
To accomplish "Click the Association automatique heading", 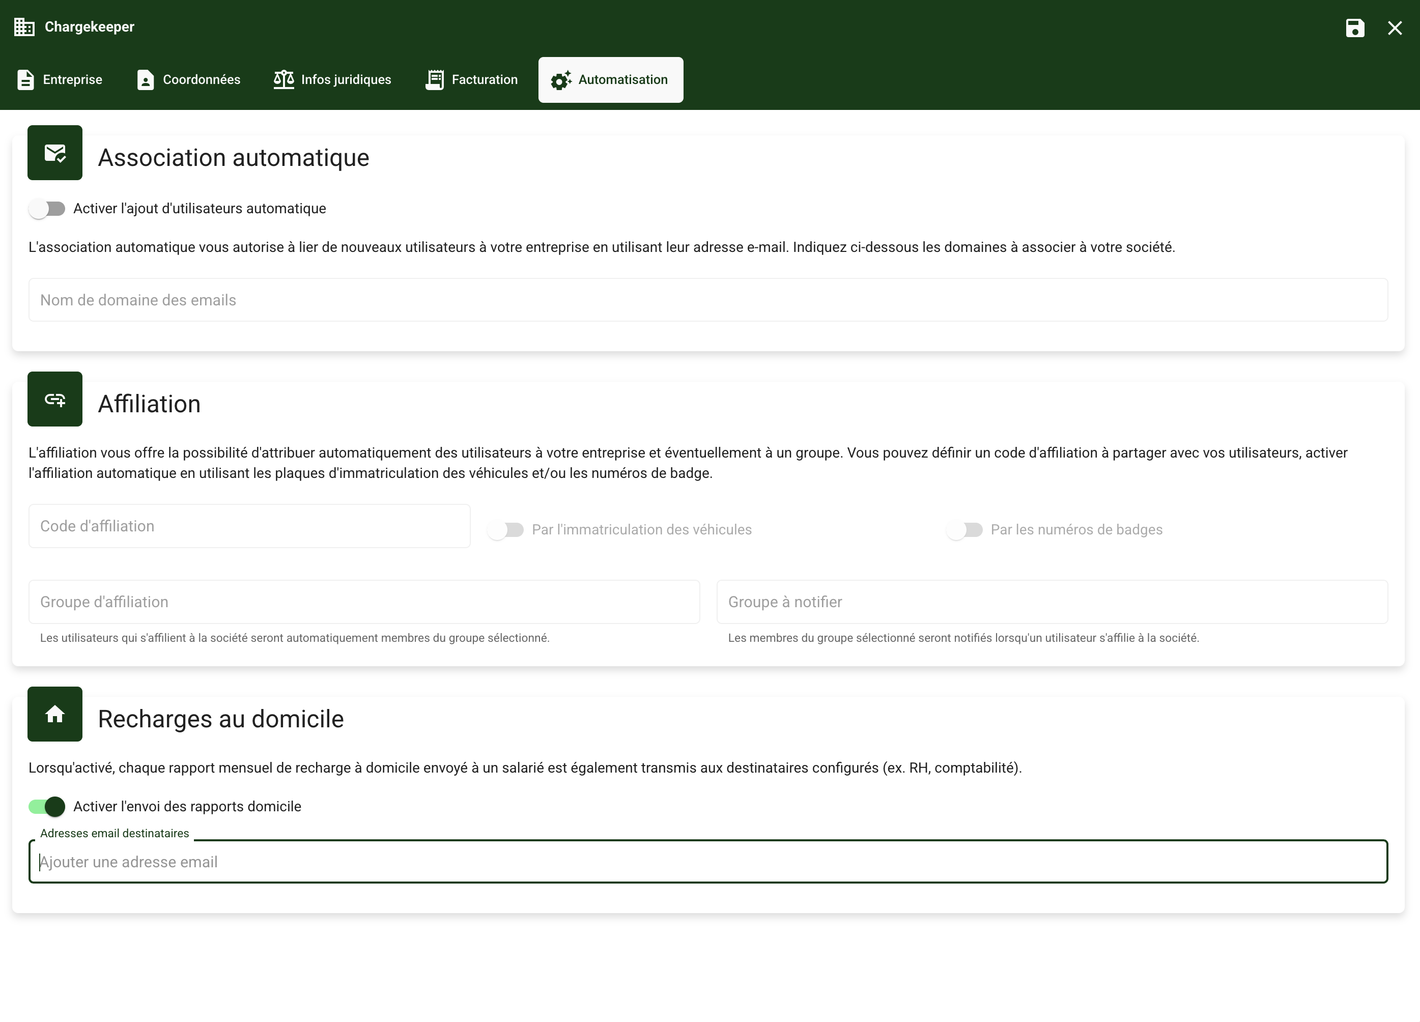I will pyautogui.click(x=234, y=157).
